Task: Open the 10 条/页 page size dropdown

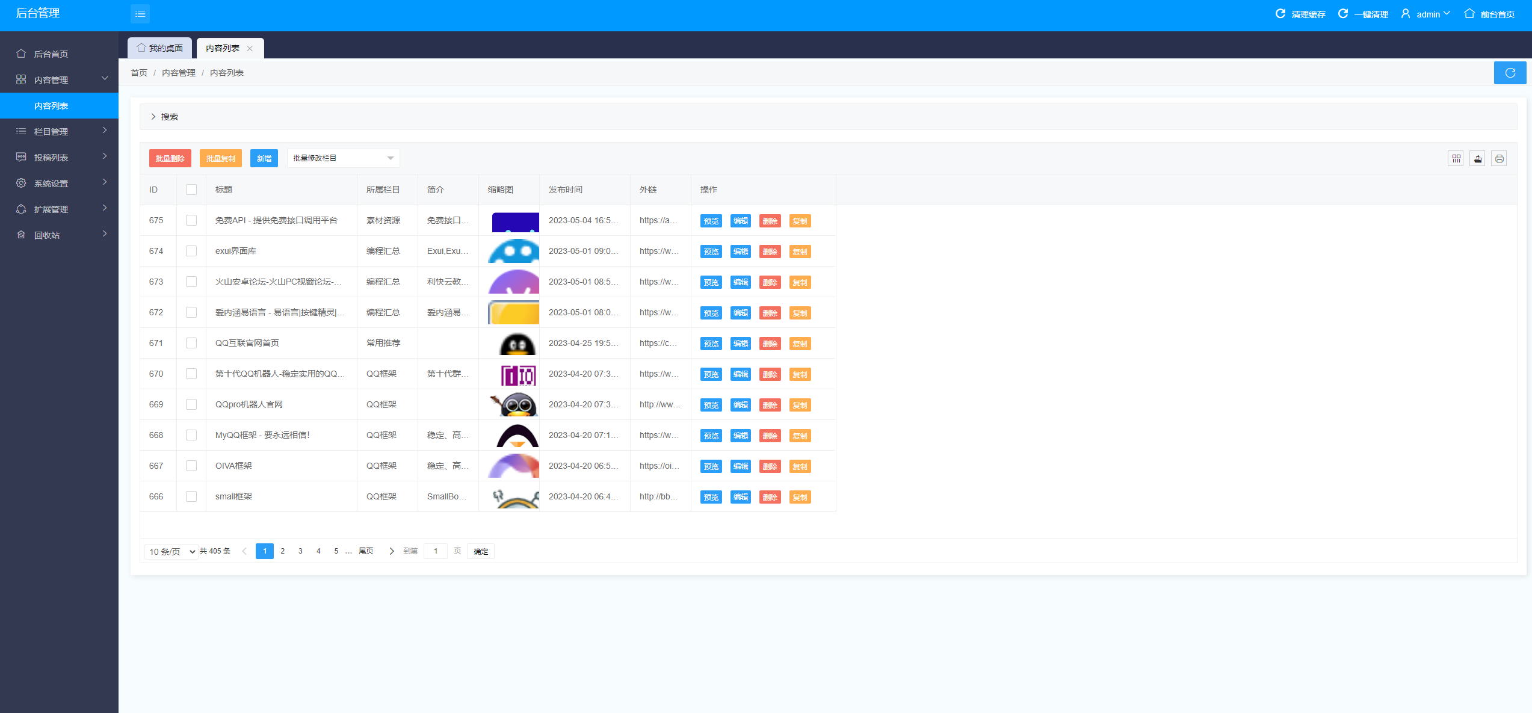Action: [171, 552]
